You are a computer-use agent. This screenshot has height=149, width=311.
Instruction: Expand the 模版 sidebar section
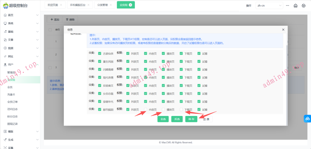(20, 131)
